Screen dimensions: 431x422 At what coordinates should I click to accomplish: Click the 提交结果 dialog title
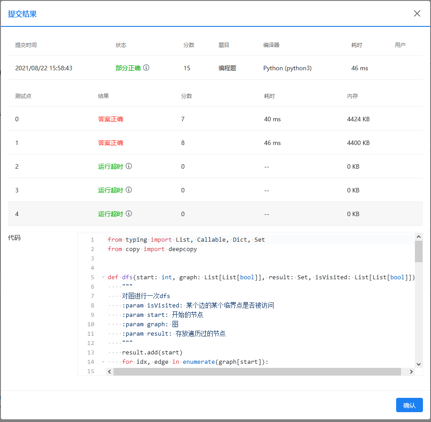coord(22,14)
